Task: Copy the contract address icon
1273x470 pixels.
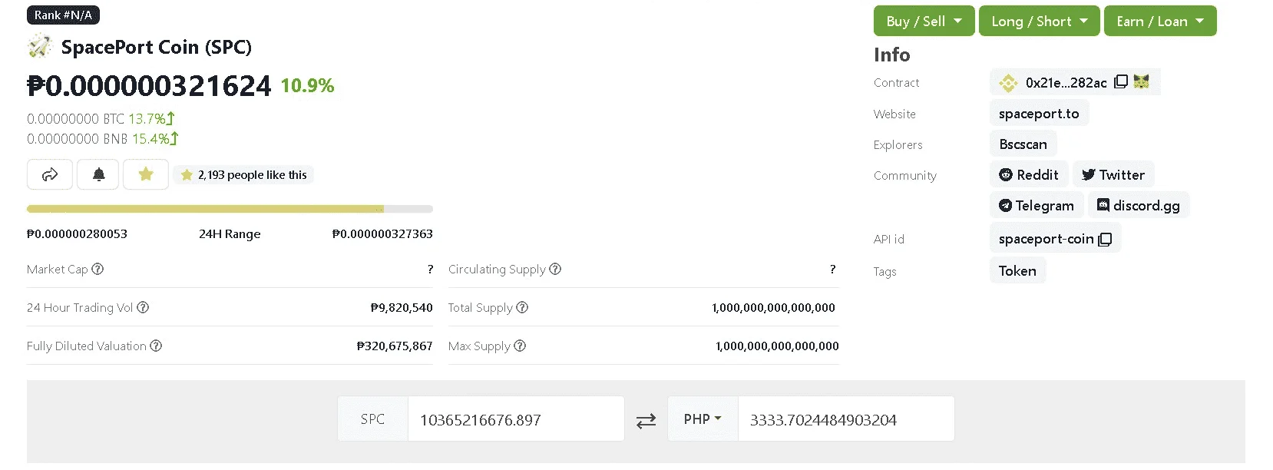Action: (1121, 81)
